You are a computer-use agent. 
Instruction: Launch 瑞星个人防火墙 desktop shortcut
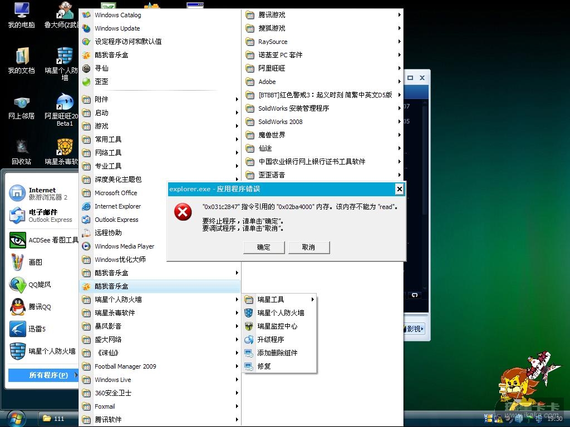click(x=62, y=63)
